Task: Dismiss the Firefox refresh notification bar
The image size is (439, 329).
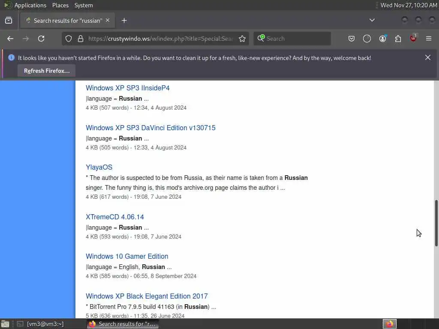Action: coord(428,57)
